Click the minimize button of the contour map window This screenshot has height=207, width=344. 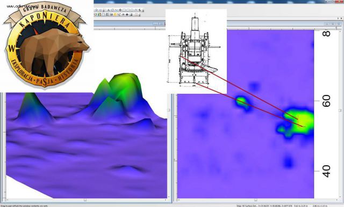(327, 24)
